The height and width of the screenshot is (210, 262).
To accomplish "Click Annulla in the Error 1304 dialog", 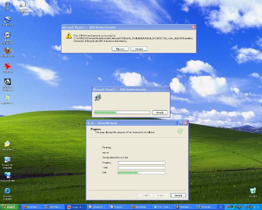I will point(139,49).
